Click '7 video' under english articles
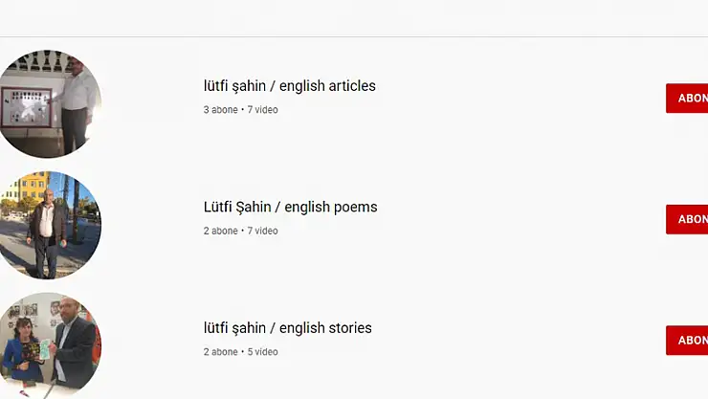 (262, 110)
